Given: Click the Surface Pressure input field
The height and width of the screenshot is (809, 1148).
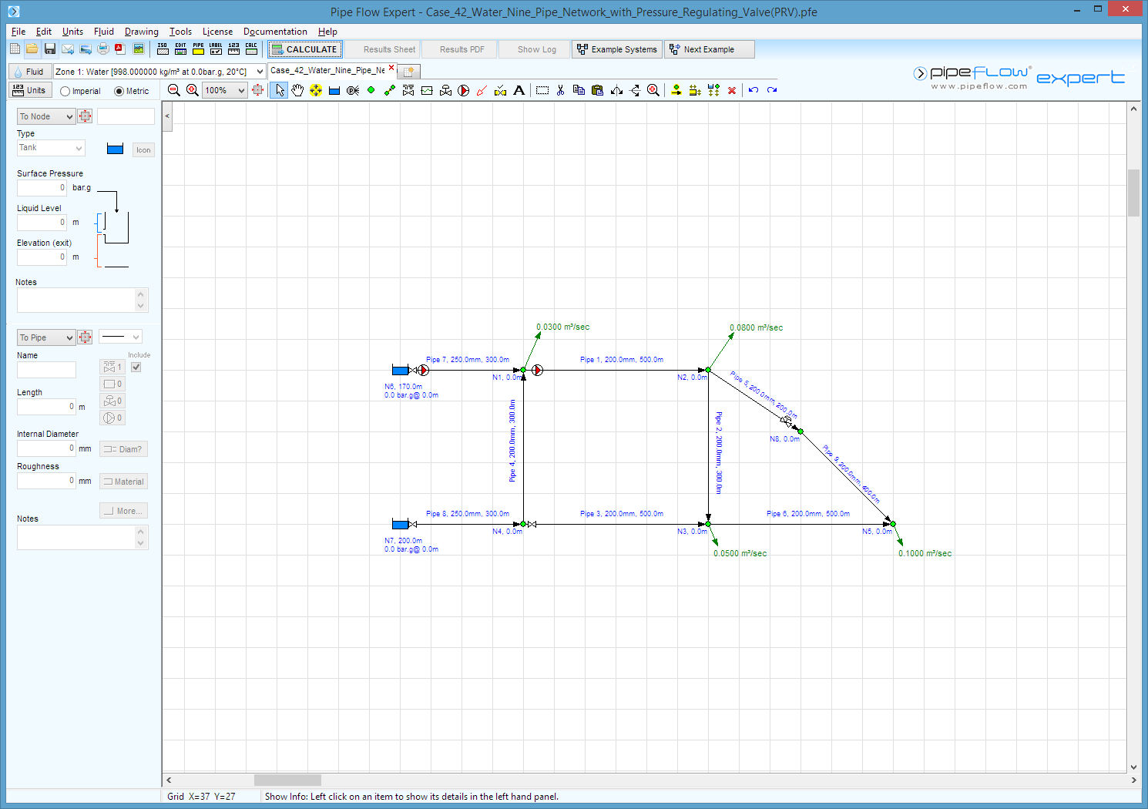Looking at the screenshot, I should [42, 188].
